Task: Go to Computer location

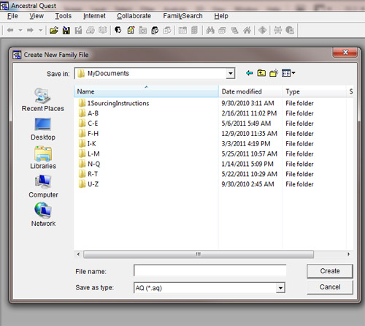Action: point(43,186)
